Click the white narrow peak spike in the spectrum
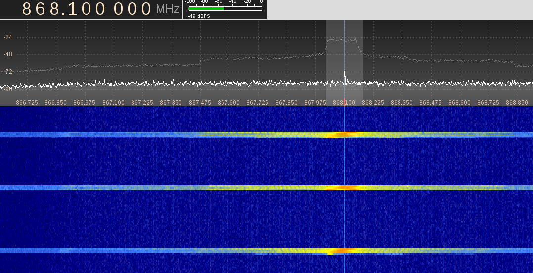 click(x=345, y=74)
